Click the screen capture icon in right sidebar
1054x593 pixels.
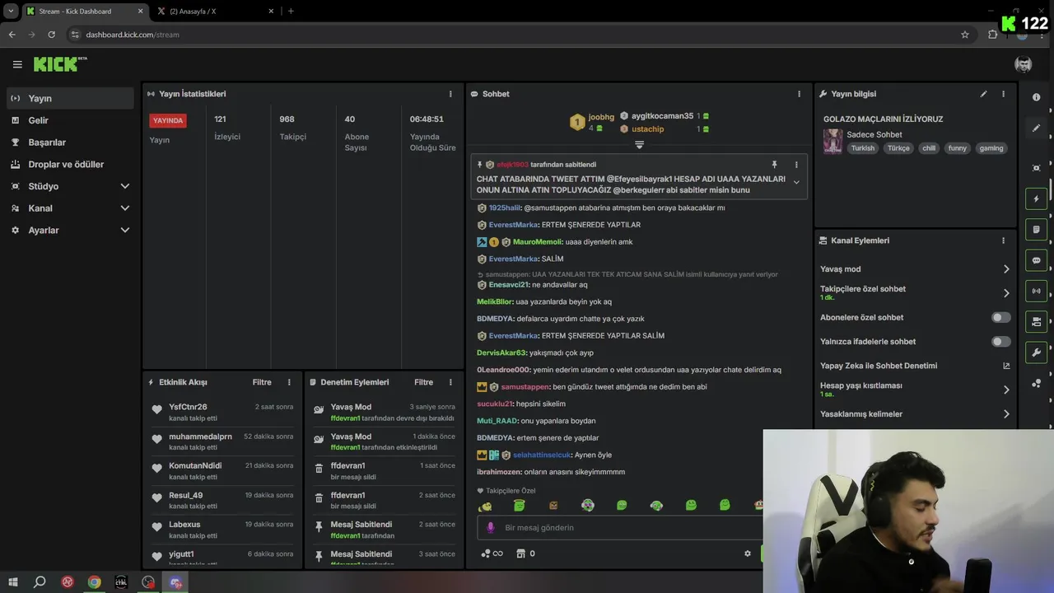[1036, 168]
